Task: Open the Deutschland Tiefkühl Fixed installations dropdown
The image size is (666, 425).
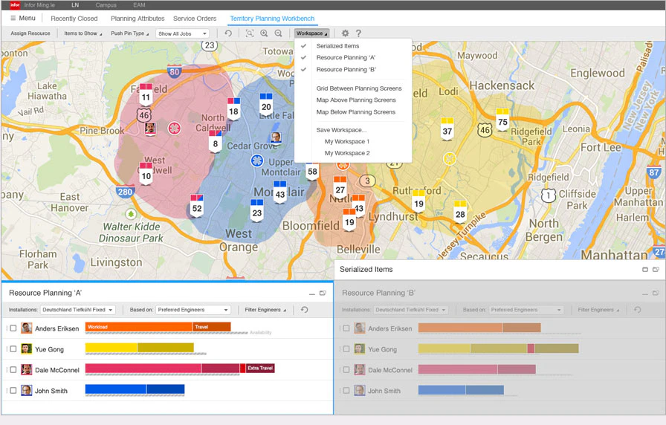Action: (x=78, y=310)
